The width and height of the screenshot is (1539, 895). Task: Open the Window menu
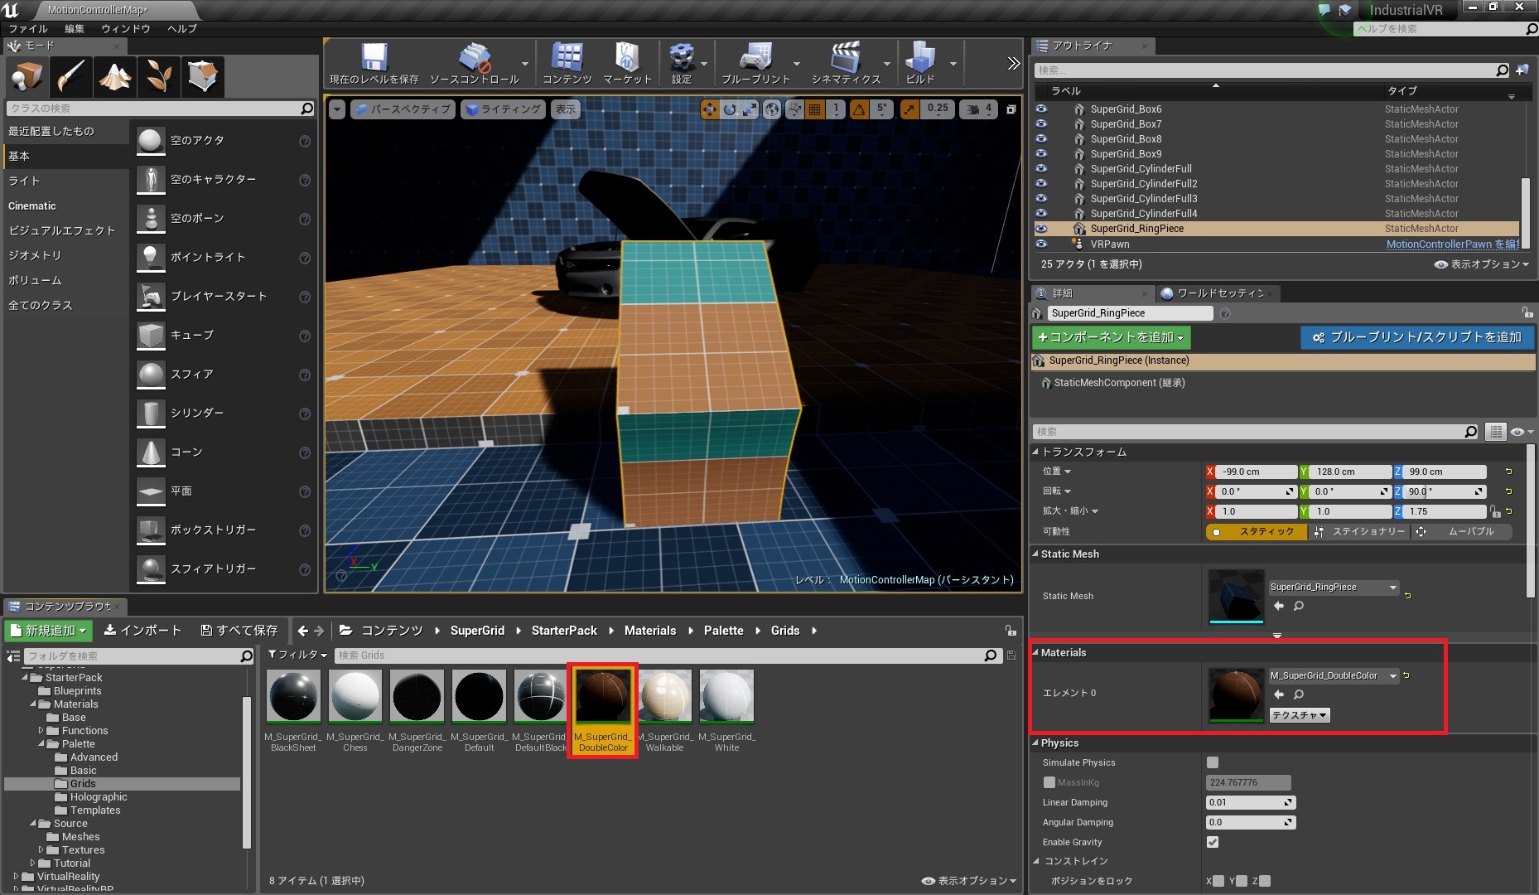point(126,28)
